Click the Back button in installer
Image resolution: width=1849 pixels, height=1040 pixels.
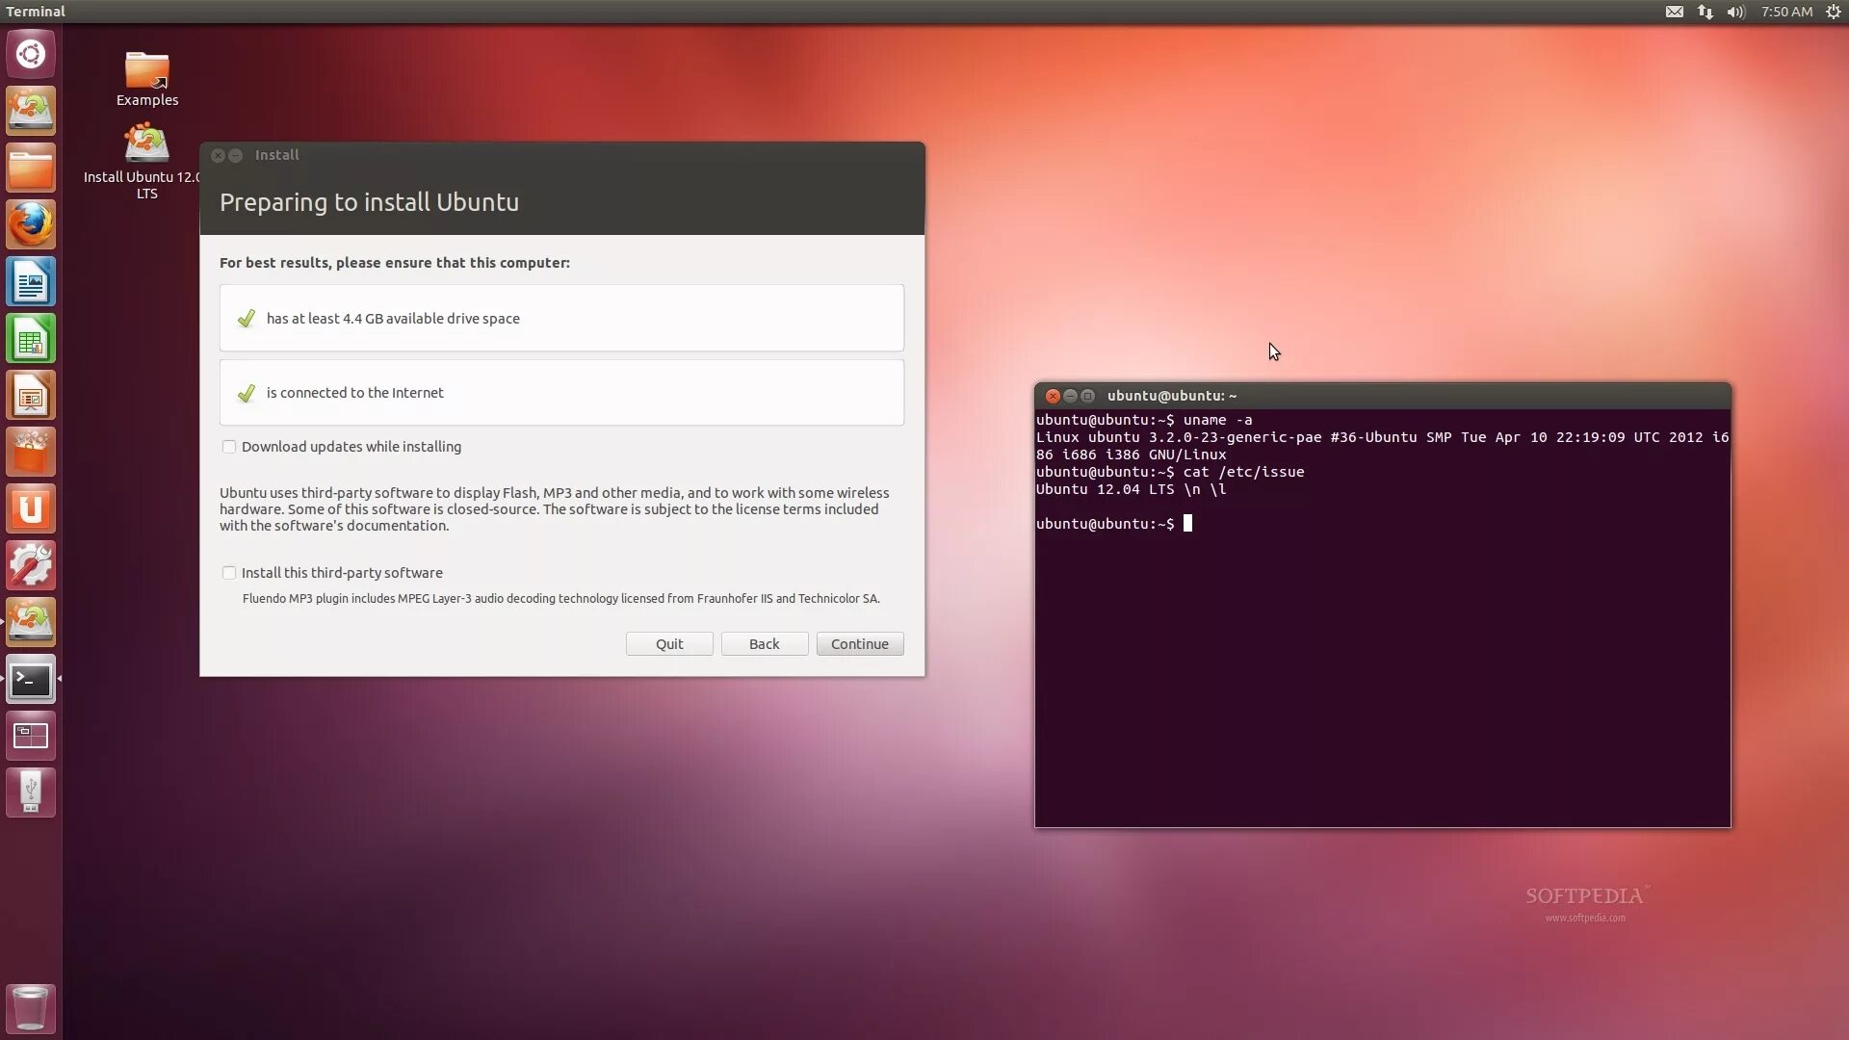click(x=764, y=644)
